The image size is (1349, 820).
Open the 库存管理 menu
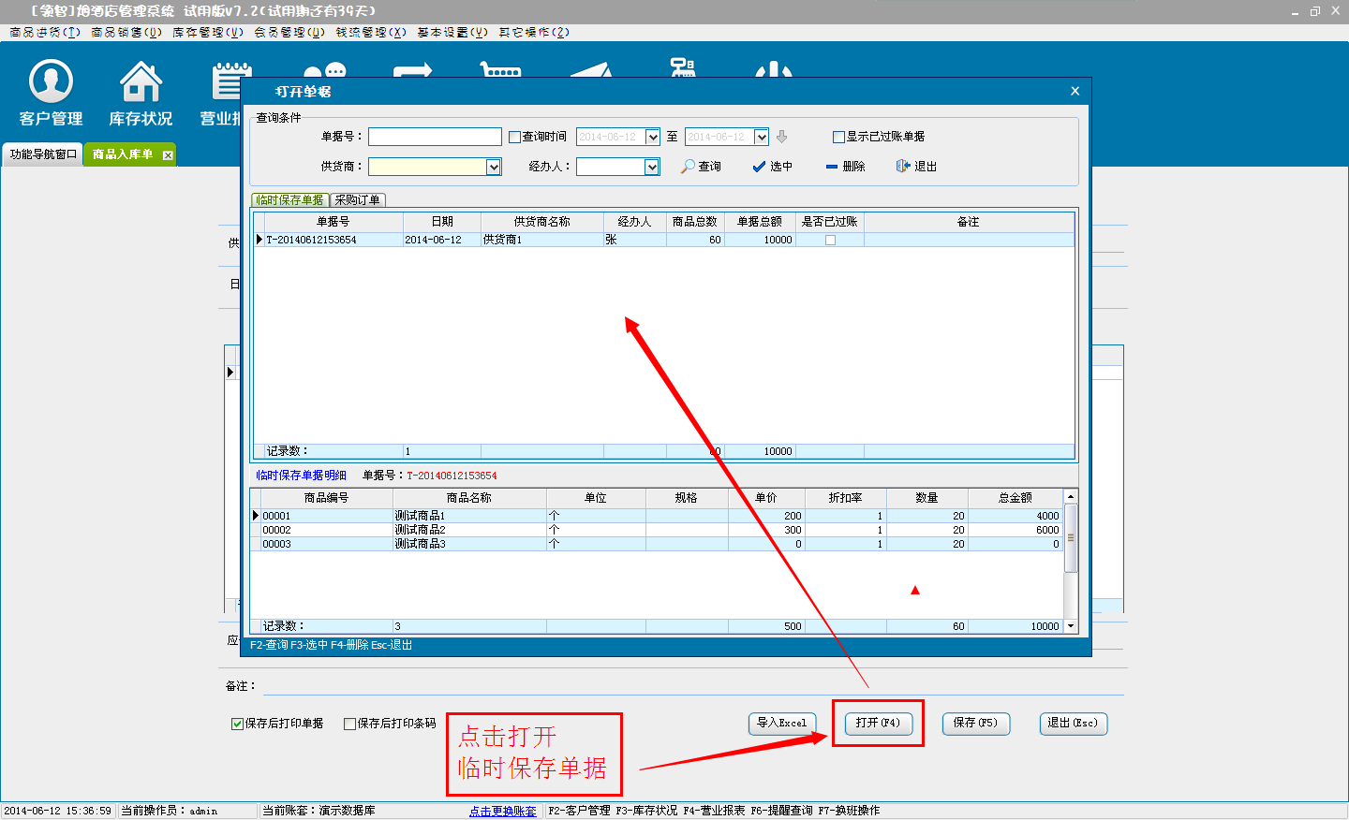pyautogui.click(x=207, y=32)
